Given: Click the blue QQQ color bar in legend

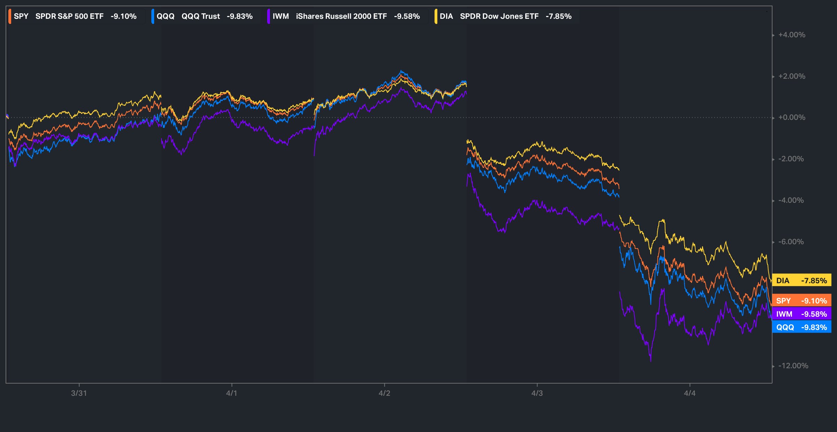Looking at the screenshot, I should [153, 16].
